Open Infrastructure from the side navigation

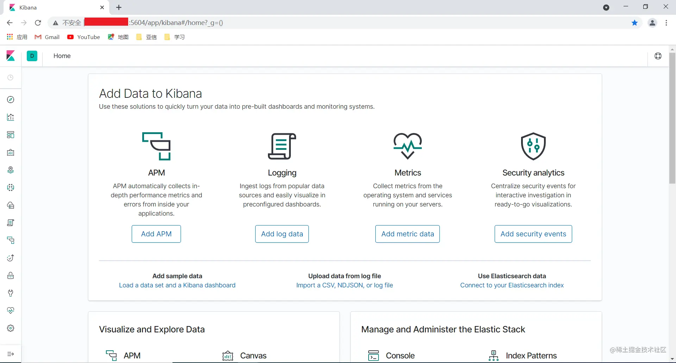(x=11, y=205)
